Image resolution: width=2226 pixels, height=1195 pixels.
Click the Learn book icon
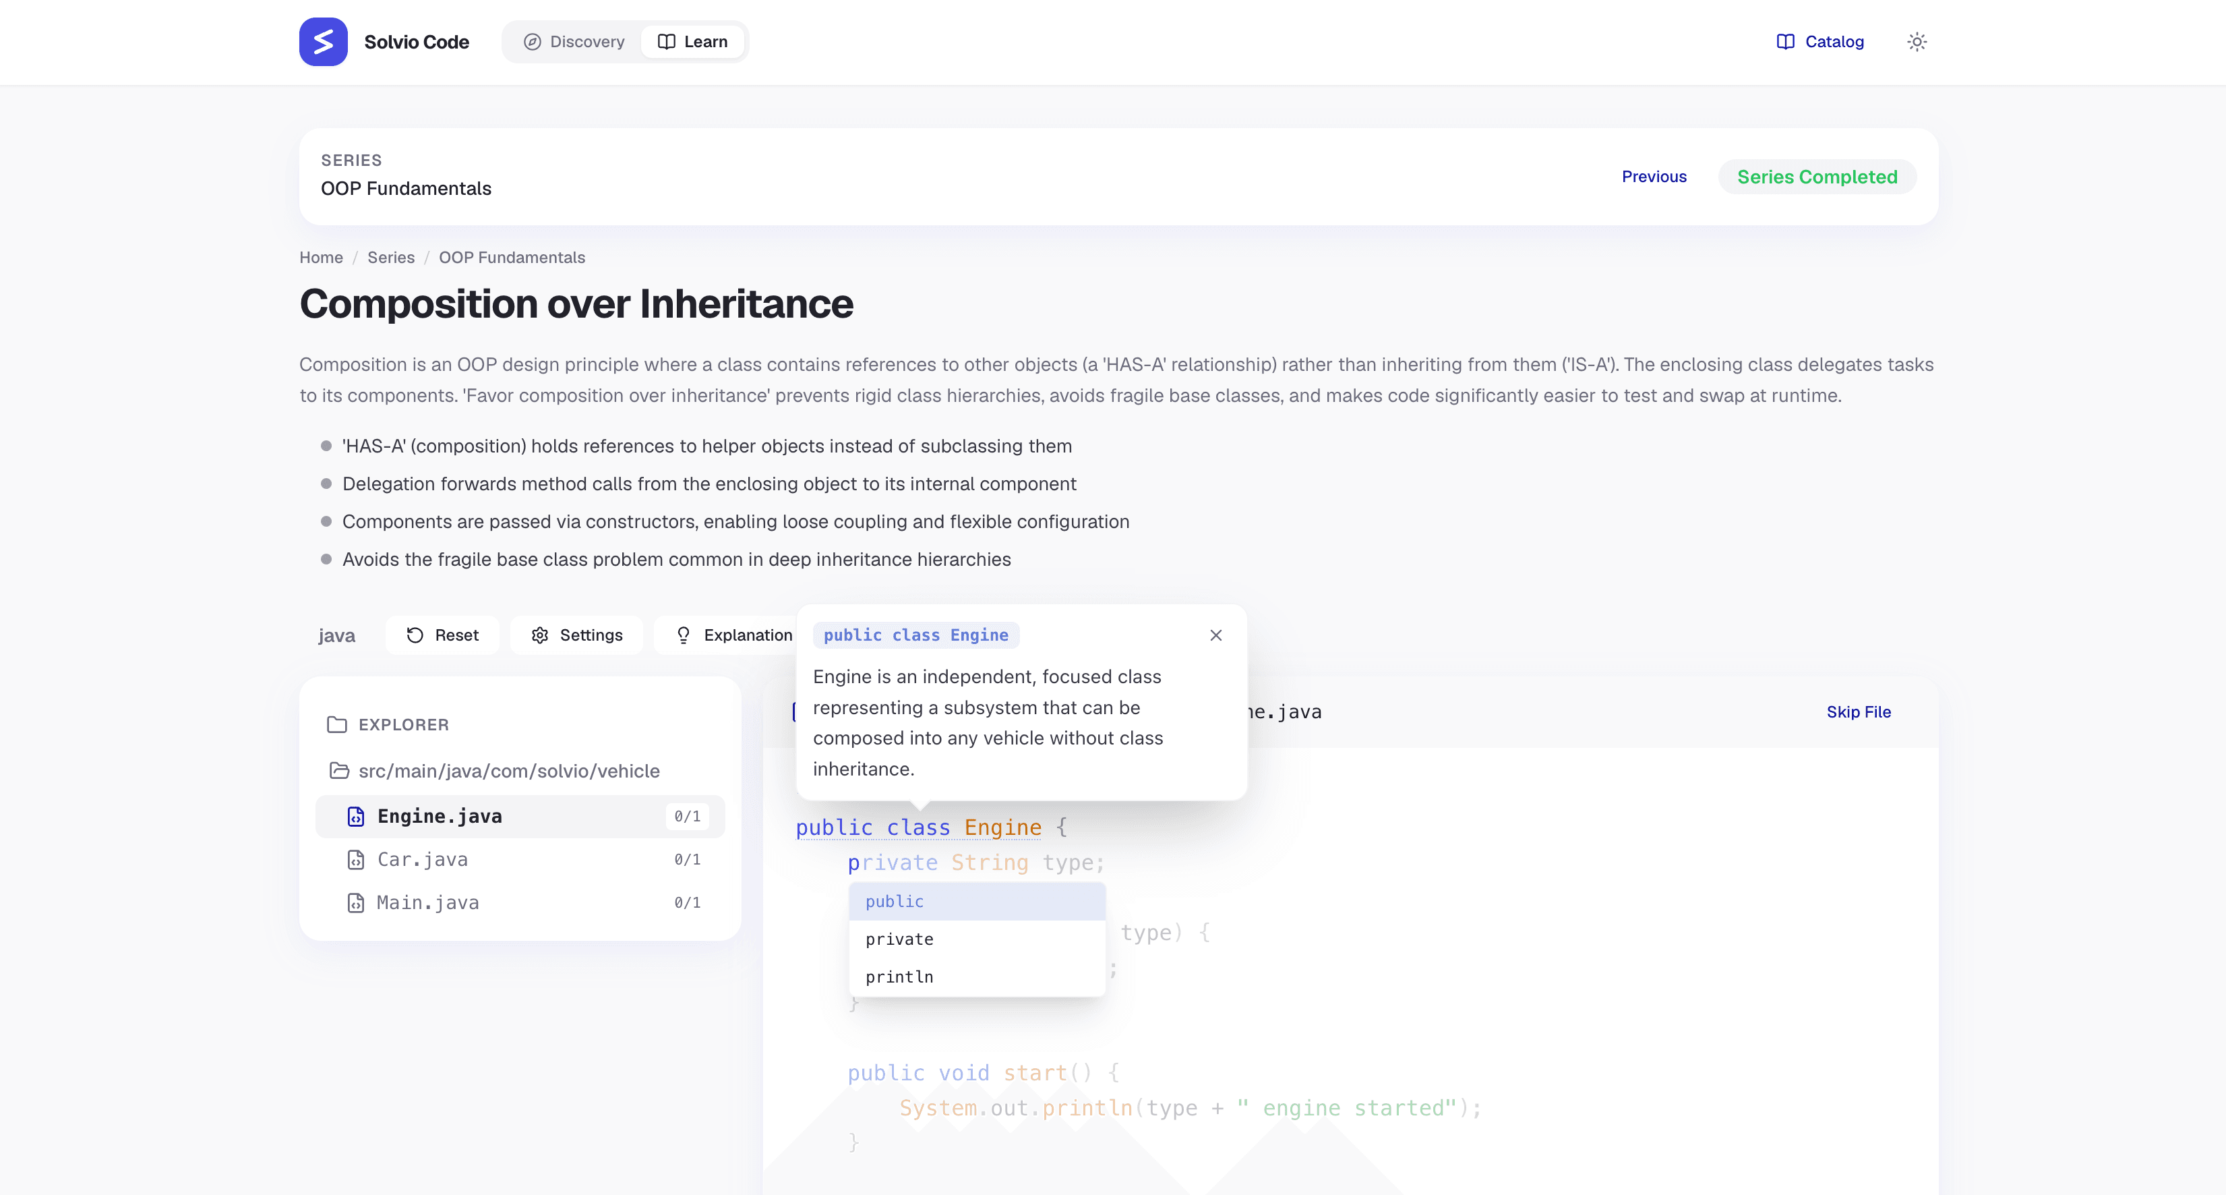[x=666, y=42]
